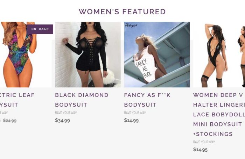Click the $34.99 price under Black Diamond
The image size is (245, 159).
click(x=63, y=120)
